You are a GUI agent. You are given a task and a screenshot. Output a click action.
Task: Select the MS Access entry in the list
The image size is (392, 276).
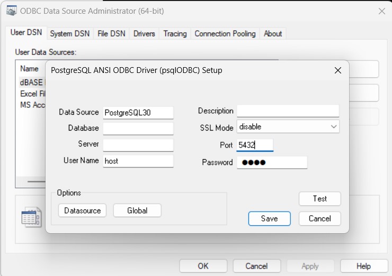[32, 105]
